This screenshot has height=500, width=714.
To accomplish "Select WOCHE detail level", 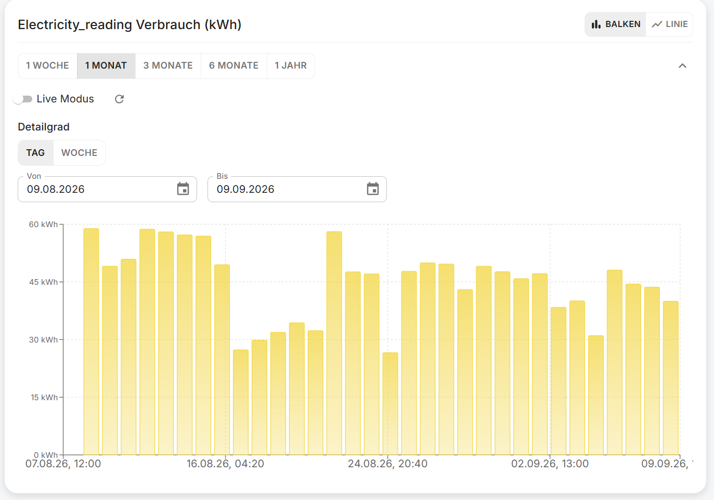I will click(x=79, y=153).
